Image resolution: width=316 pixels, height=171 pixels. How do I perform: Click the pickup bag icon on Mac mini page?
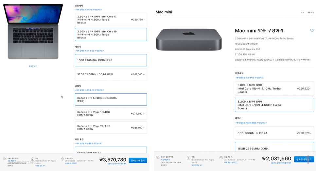click(188, 158)
